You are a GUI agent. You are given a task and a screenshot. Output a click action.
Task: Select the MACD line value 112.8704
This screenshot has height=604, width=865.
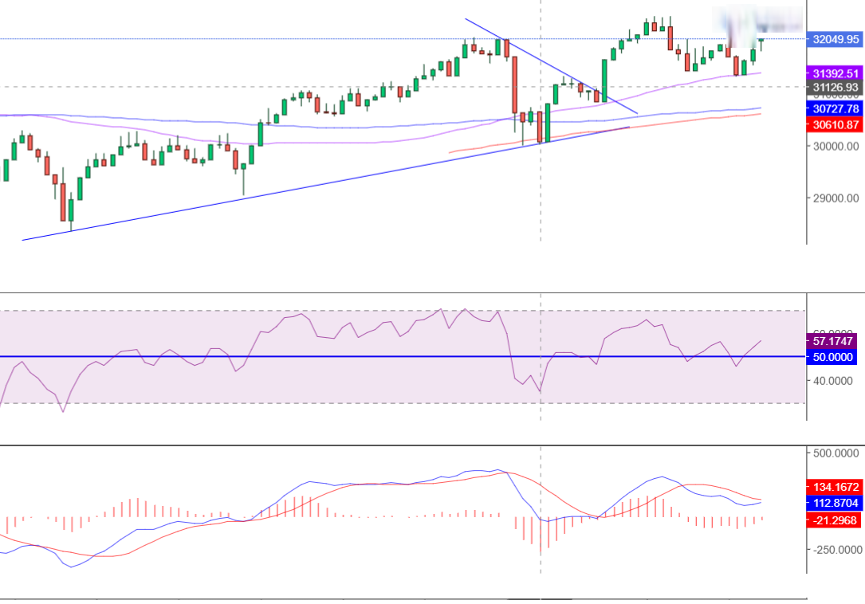pos(835,503)
